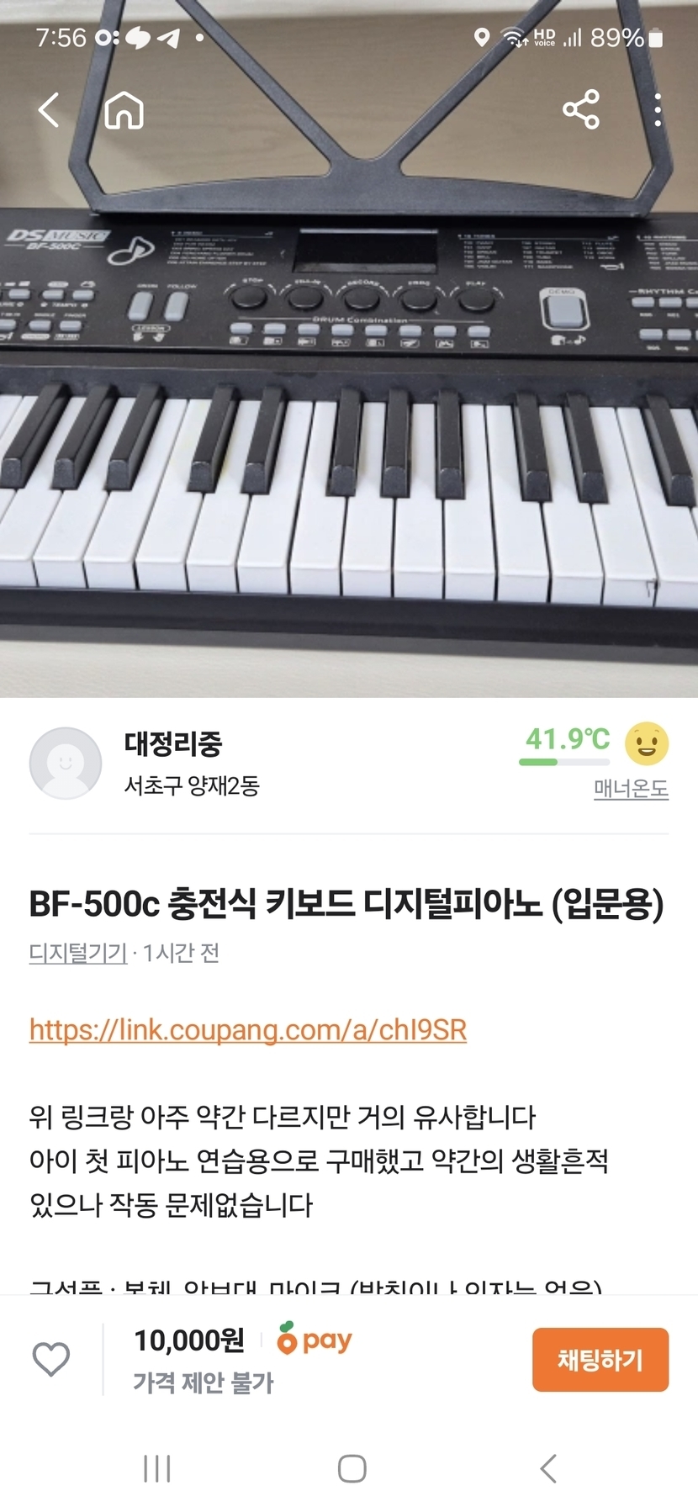The height and width of the screenshot is (1512, 698).
Task: Tap the pay badge next to price
Action: point(315,1339)
